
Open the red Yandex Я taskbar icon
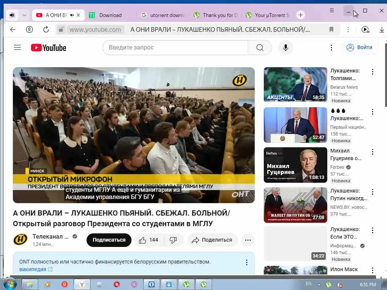(x=64, y=285)
